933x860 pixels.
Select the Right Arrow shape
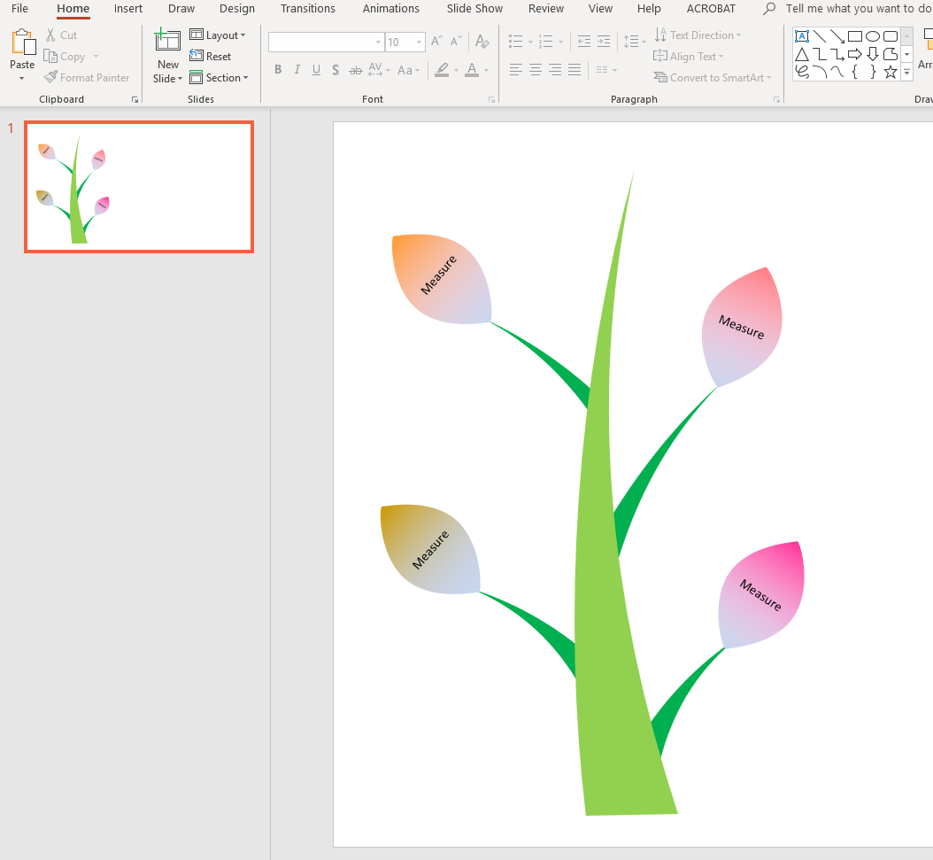855,55
